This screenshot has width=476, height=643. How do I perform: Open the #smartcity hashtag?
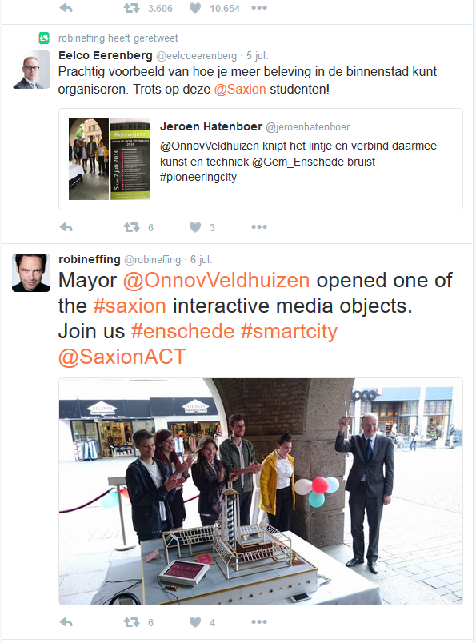point(289,331)
